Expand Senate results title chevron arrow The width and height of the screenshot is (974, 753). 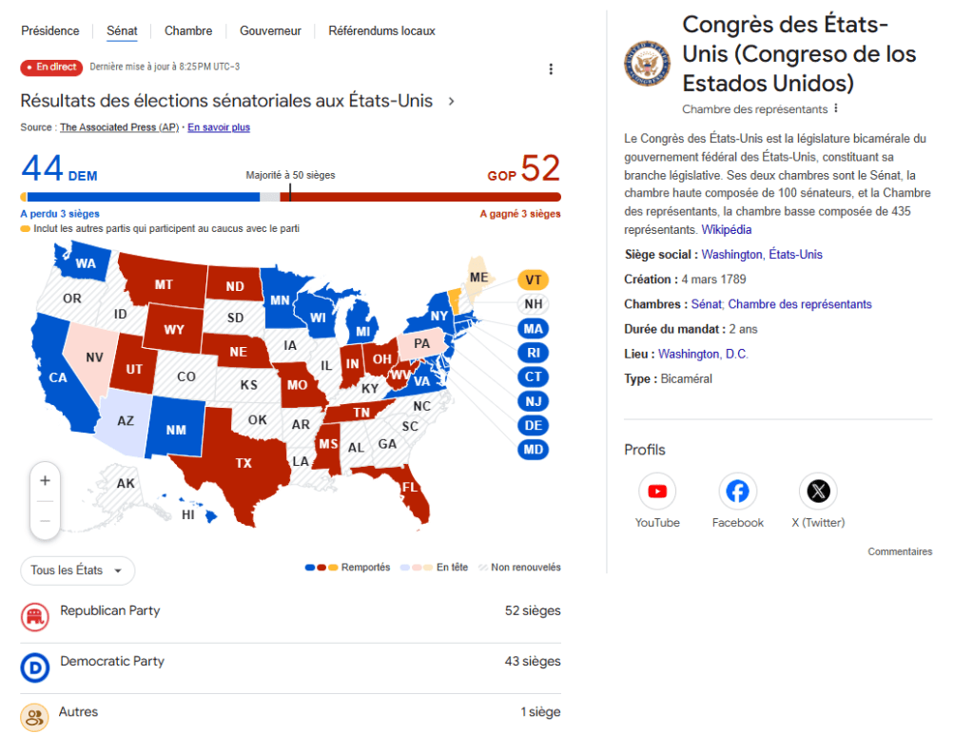451,101
